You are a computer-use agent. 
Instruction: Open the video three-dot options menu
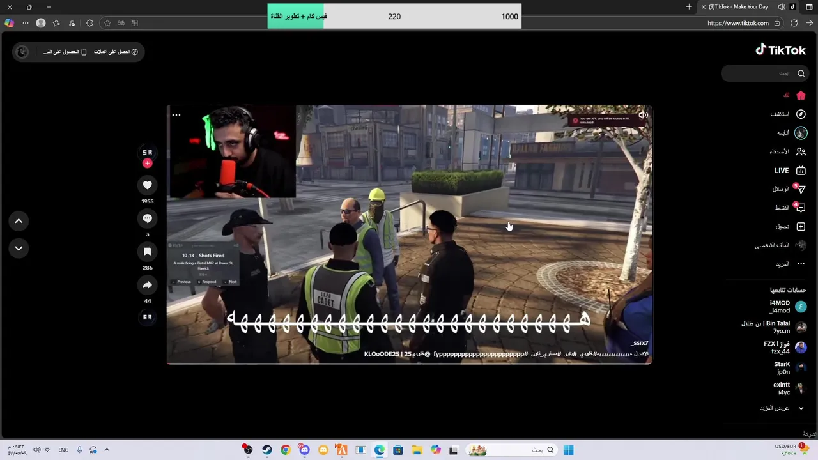click(176, 115)
